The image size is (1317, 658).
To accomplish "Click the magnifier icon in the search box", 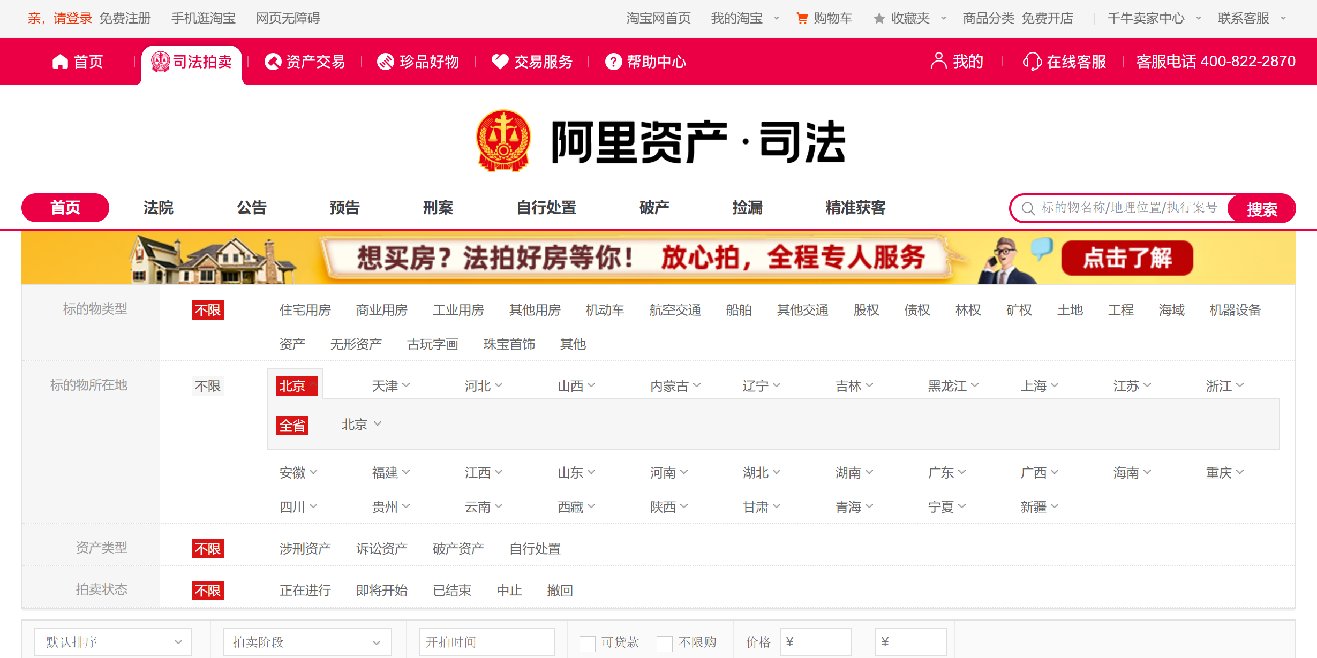I will tap(1028, 208).
